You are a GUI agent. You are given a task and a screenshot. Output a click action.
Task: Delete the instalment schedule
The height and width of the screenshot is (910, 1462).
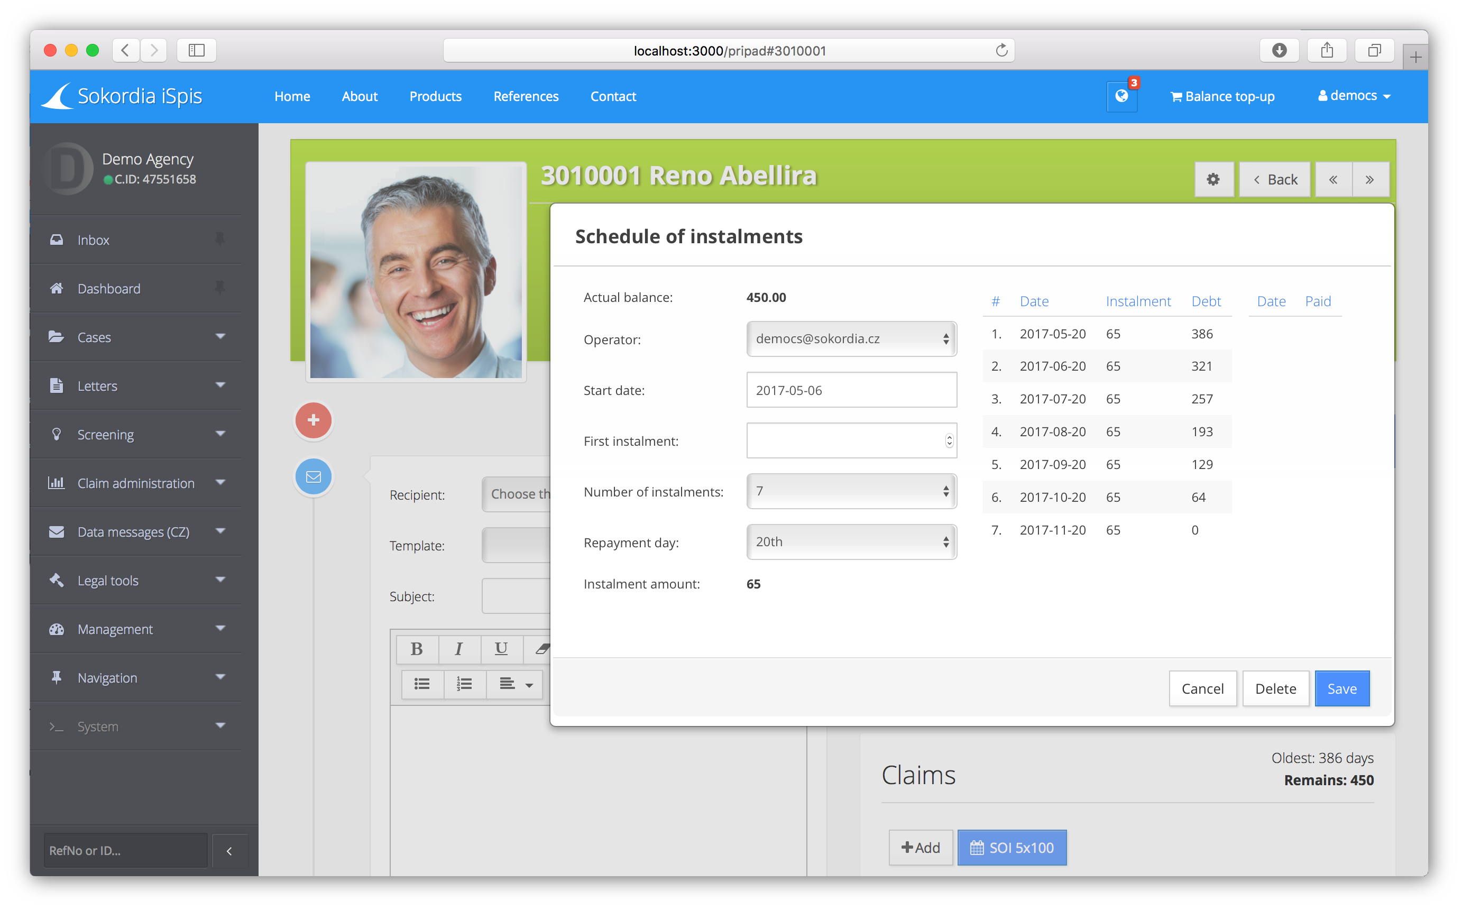tap(1275, 688)
